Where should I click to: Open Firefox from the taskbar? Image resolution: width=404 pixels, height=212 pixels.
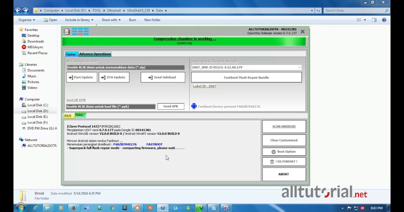[74, 208]
